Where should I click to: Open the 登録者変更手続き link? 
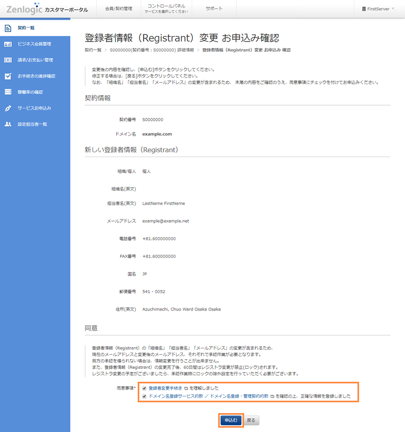coord(166,388)
